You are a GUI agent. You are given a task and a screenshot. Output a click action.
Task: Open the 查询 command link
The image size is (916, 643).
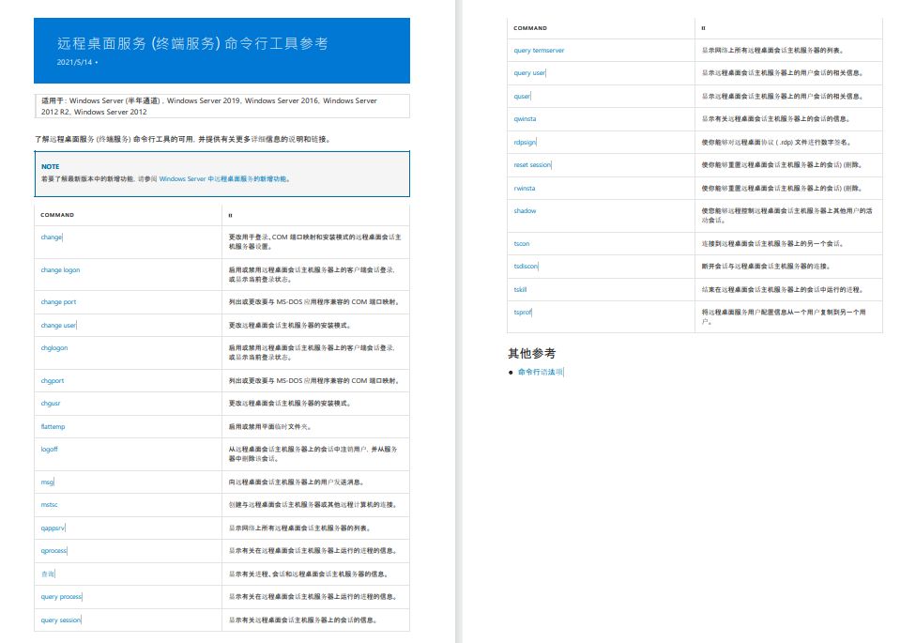click(x=48, y=574)
